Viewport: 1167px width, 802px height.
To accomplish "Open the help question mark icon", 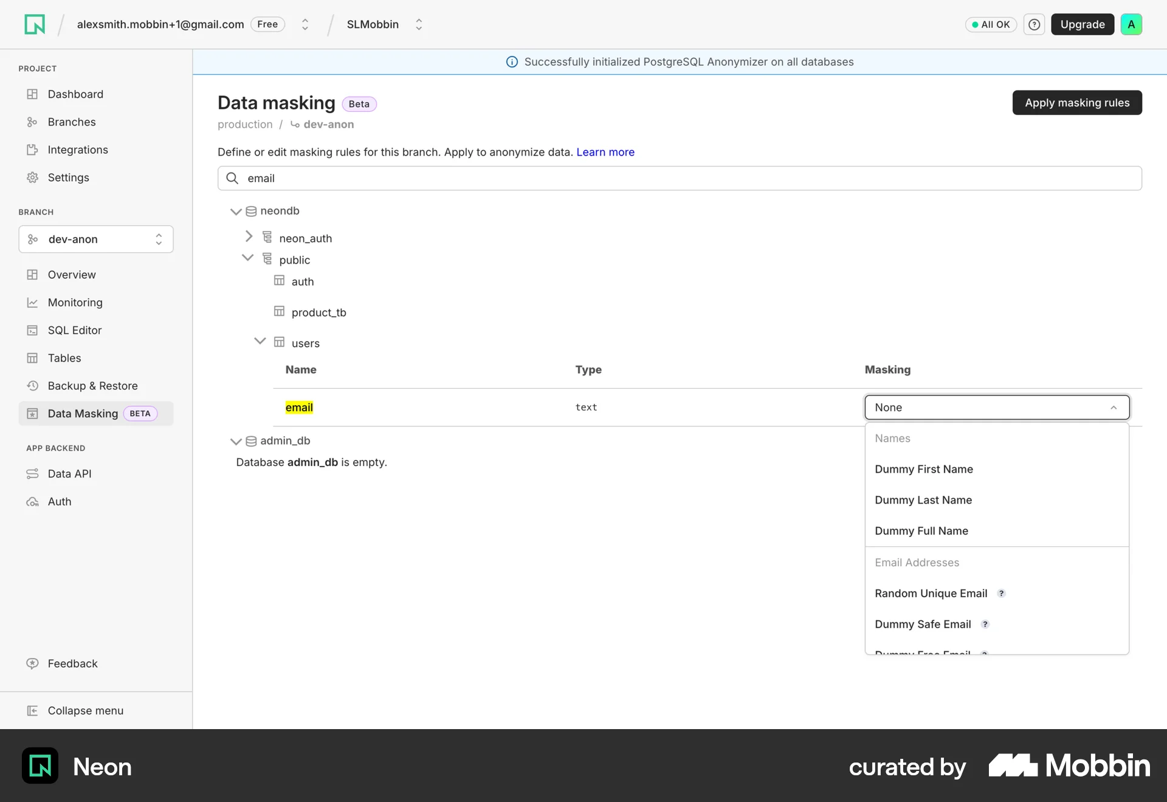I will (x=1034, y=24).
